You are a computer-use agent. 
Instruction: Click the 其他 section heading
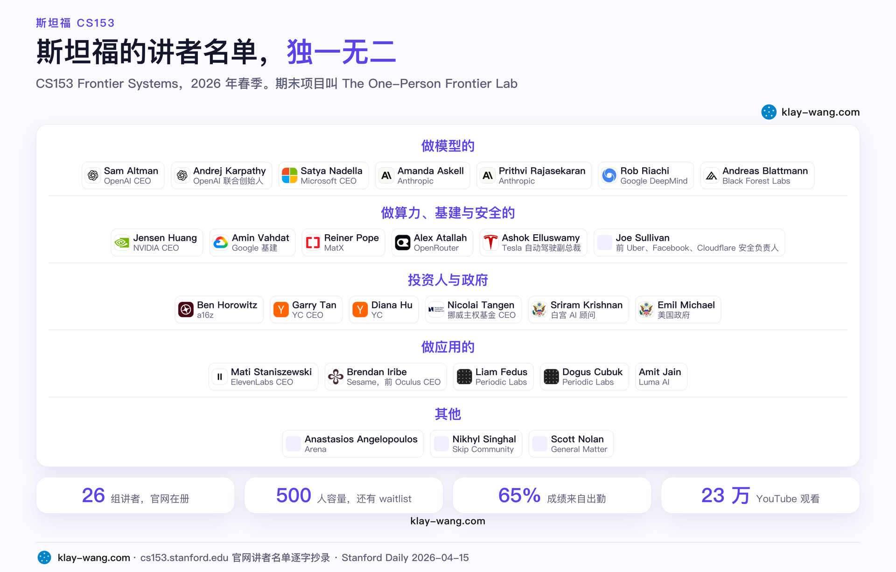(x=448, y=414)
